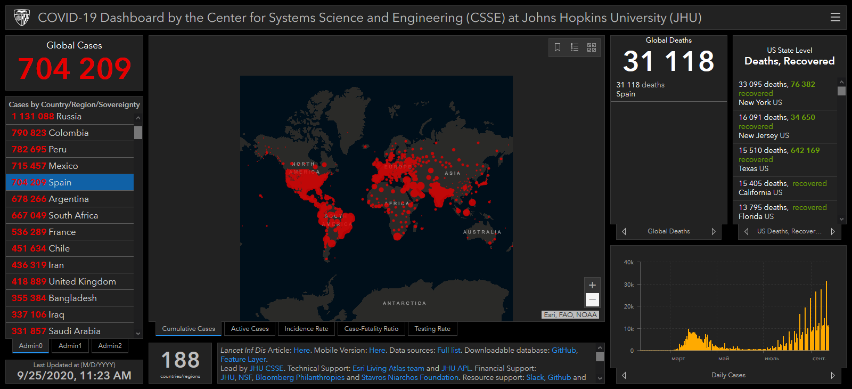Open the Bloomberg Philanthropies link
This screenshot has width=852, height=389.
click(x=300, y=377)
